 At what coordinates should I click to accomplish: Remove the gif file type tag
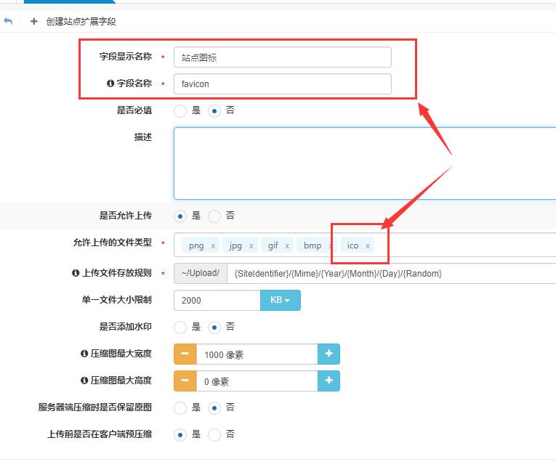click(x=287, y=246)
